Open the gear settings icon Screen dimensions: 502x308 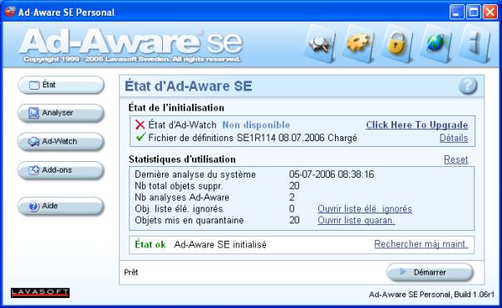tap(358, 44)
